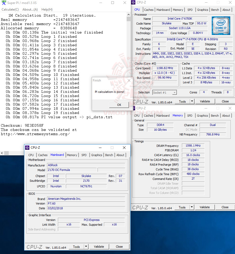Click the Loop 19 finished line
Screen dimensions: 235x254
pos(43,113)
